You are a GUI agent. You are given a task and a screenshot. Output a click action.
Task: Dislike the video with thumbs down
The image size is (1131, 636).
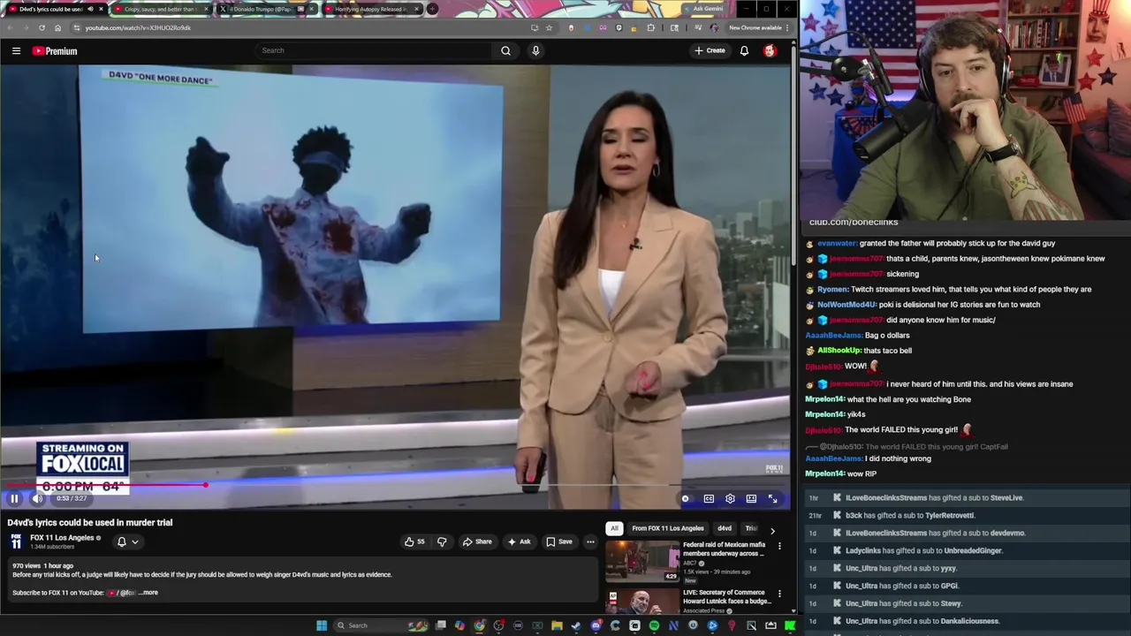click(442, 541)
